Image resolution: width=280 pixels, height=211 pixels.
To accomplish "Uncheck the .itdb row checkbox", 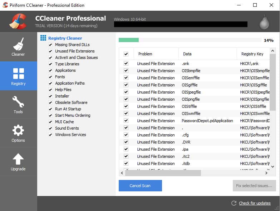I will pos(126,163).
